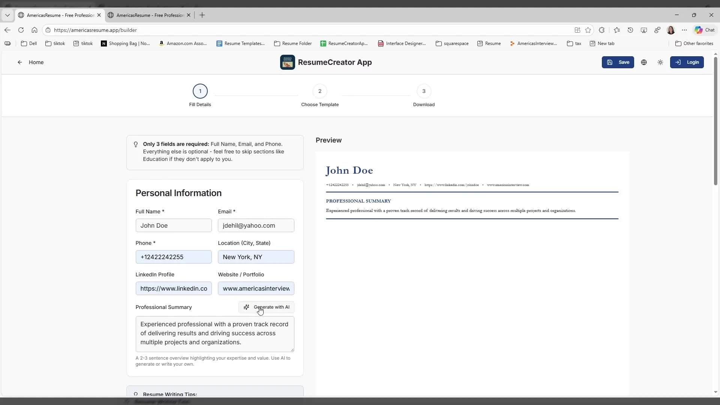720x405 pixels.
Task: Expand the Other favorites folder
Action: 694,43
